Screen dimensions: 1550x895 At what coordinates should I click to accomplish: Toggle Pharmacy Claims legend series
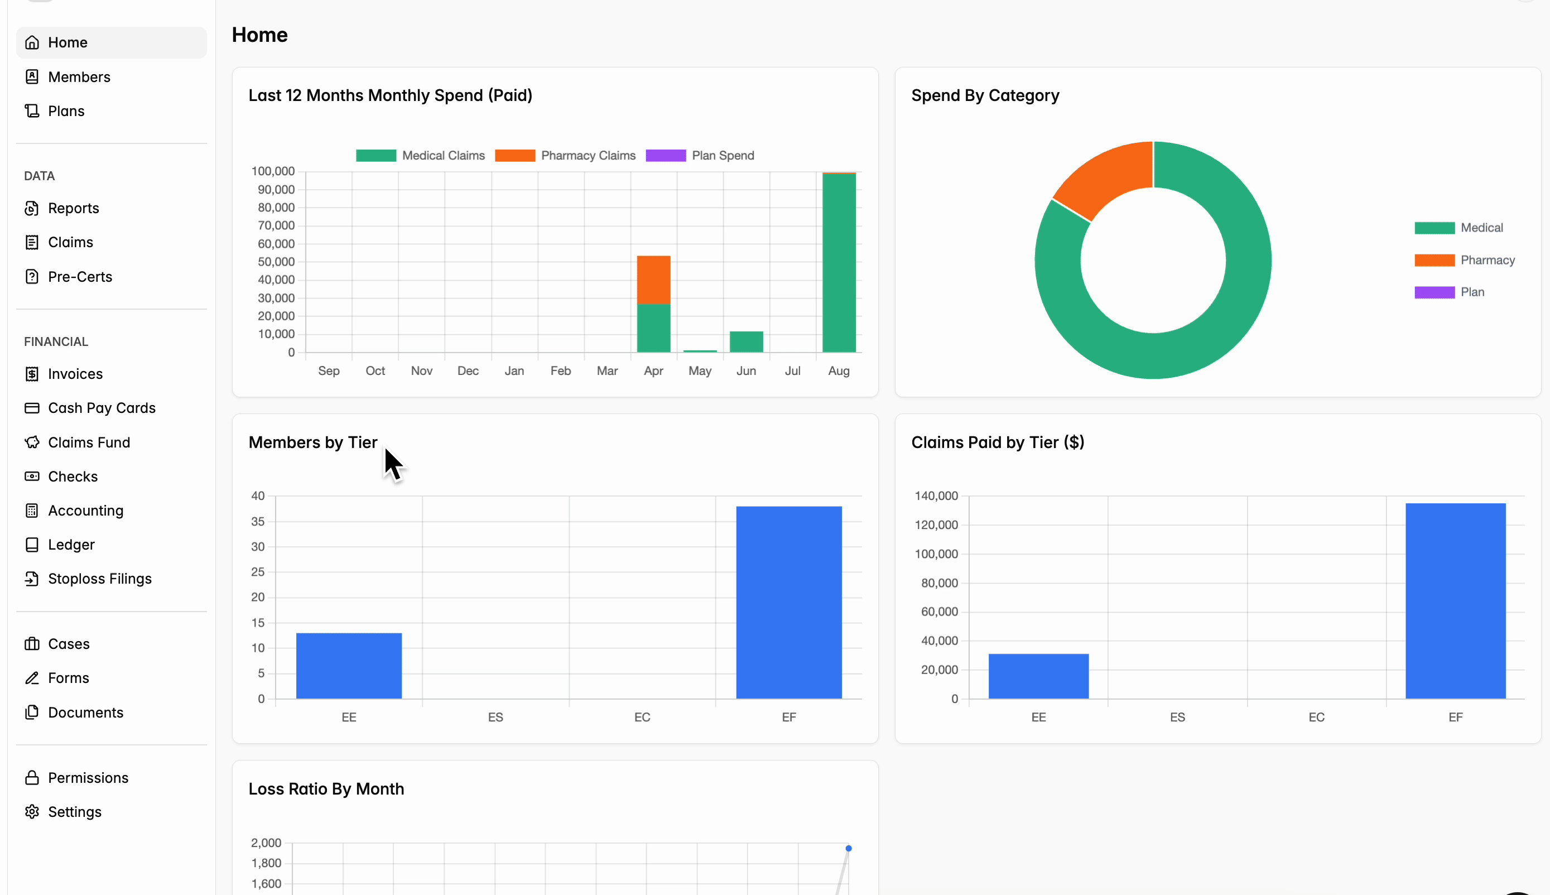(x=565, y=156)
